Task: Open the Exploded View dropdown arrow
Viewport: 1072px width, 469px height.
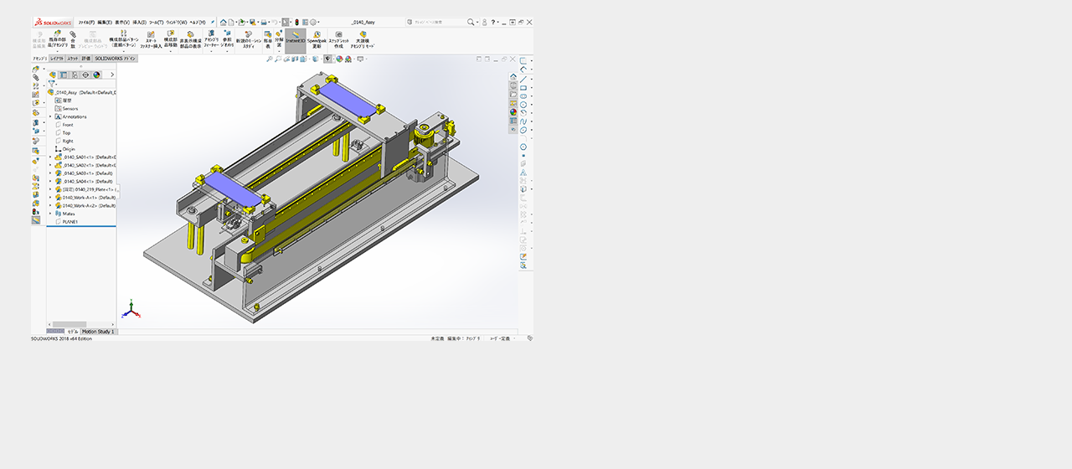Action: [x=279, y=50]
